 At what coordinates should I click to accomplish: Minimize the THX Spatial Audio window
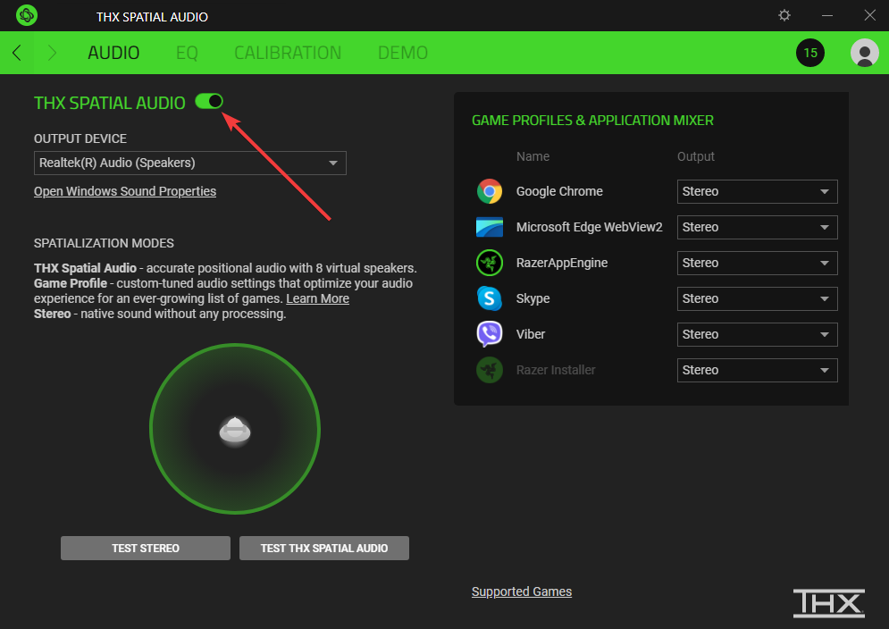coord(827,15)
